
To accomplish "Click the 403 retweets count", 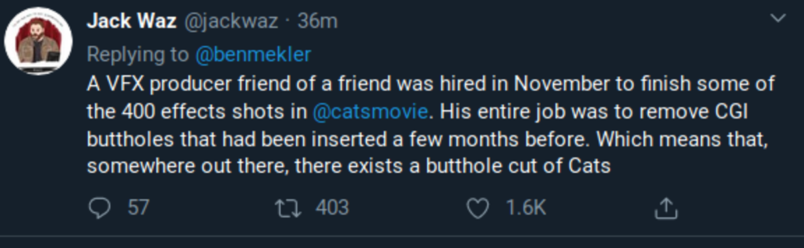I will pos(332,209).
